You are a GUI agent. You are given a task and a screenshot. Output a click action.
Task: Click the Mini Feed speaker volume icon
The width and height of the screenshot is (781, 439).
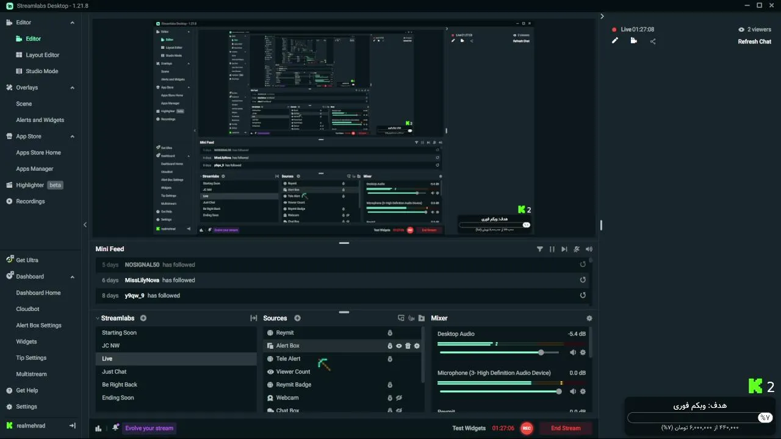(x=589, y=249)
